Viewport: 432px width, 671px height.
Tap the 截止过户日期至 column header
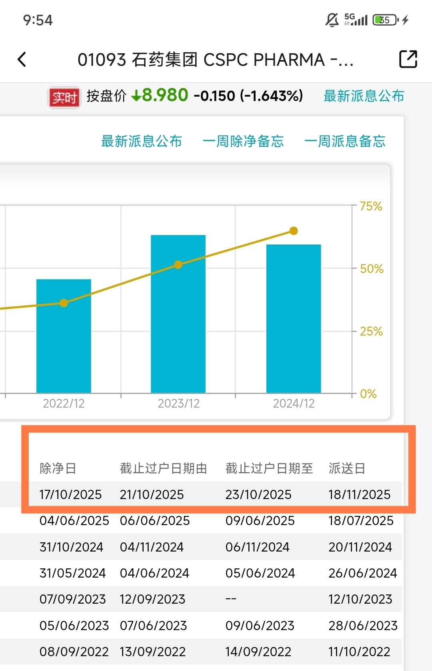coord(269,468)
